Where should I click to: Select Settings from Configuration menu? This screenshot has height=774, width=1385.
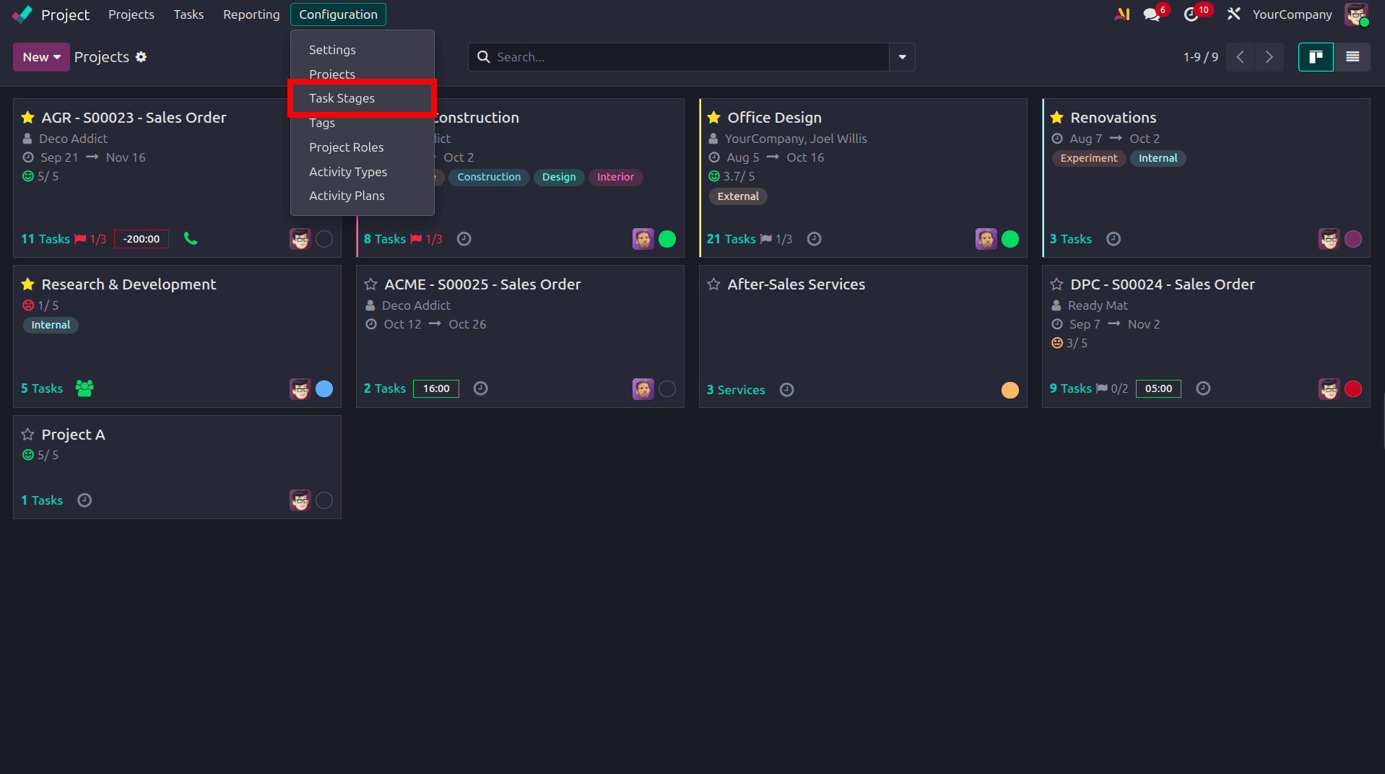pos(362,50)
